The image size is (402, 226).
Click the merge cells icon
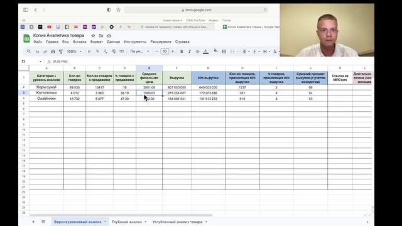click(232, 51)
